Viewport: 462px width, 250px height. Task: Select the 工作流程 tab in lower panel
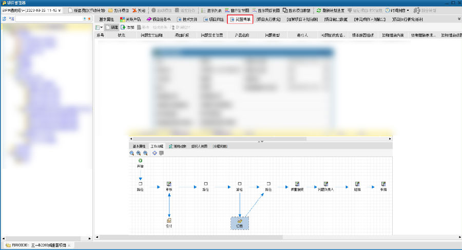157,146
